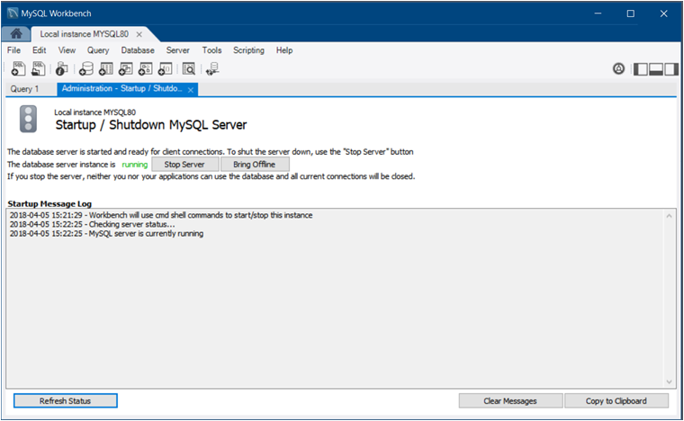Close the Local instance MYSQL80 connection tab
Viewport: 684px width, 421px height.
click(139, 34)
